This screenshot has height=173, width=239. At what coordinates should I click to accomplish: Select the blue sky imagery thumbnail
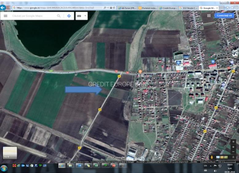(x=218, y=157)
